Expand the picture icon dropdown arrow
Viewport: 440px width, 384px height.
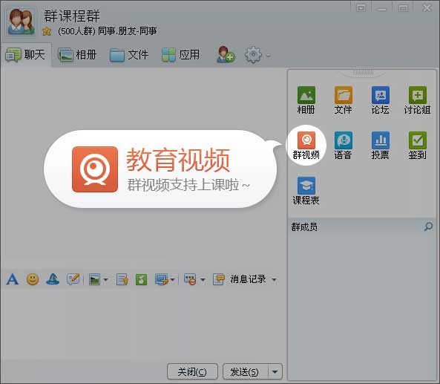tap(106, 280)
